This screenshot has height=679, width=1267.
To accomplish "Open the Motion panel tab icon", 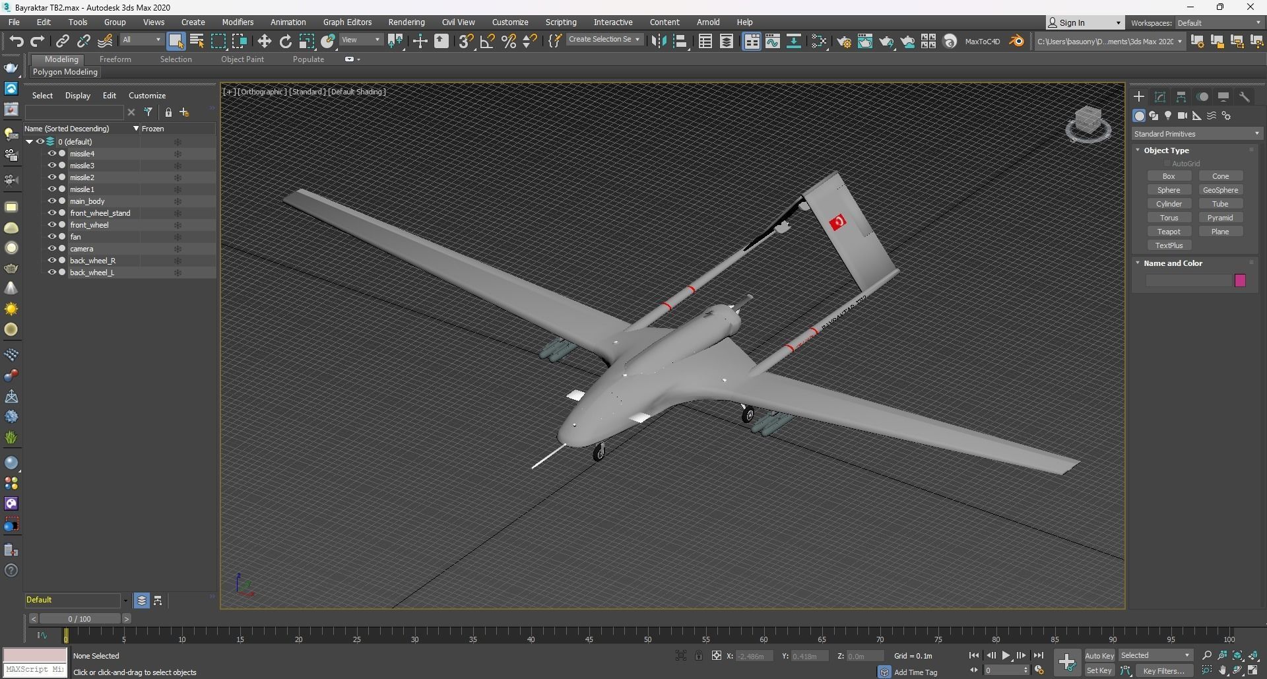I will coord(1203,96).
